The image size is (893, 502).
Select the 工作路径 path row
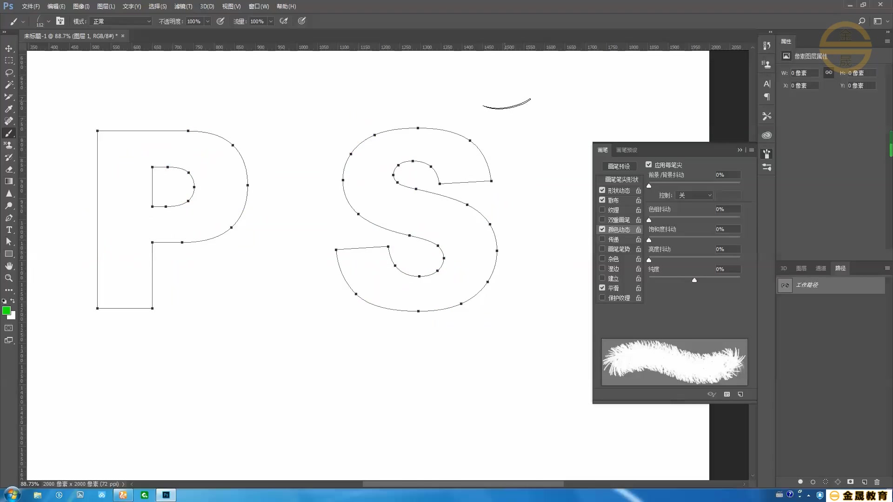[x=831, y=285]
